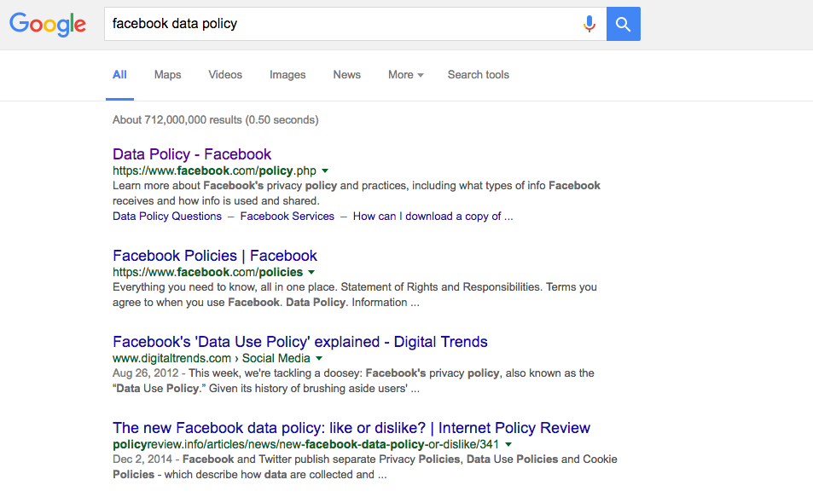Switch to the News tab
The width and height of the screenshot is (813, 497).
pos(346,75)
